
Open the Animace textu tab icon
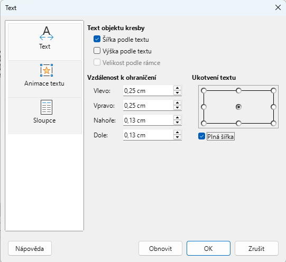tap(47, 70)
